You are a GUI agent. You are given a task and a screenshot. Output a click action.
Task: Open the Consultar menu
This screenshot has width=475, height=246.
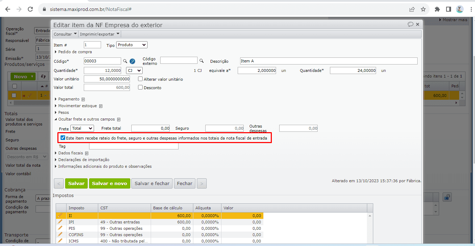pos(65,34)
